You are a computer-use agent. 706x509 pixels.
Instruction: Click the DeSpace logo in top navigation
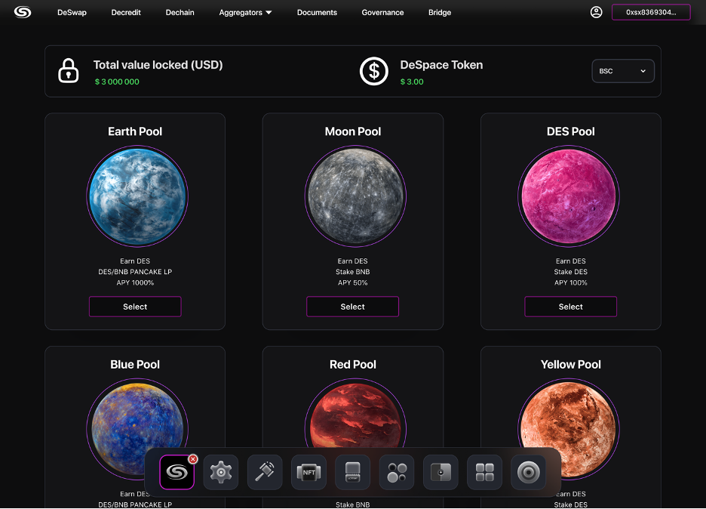23,12
